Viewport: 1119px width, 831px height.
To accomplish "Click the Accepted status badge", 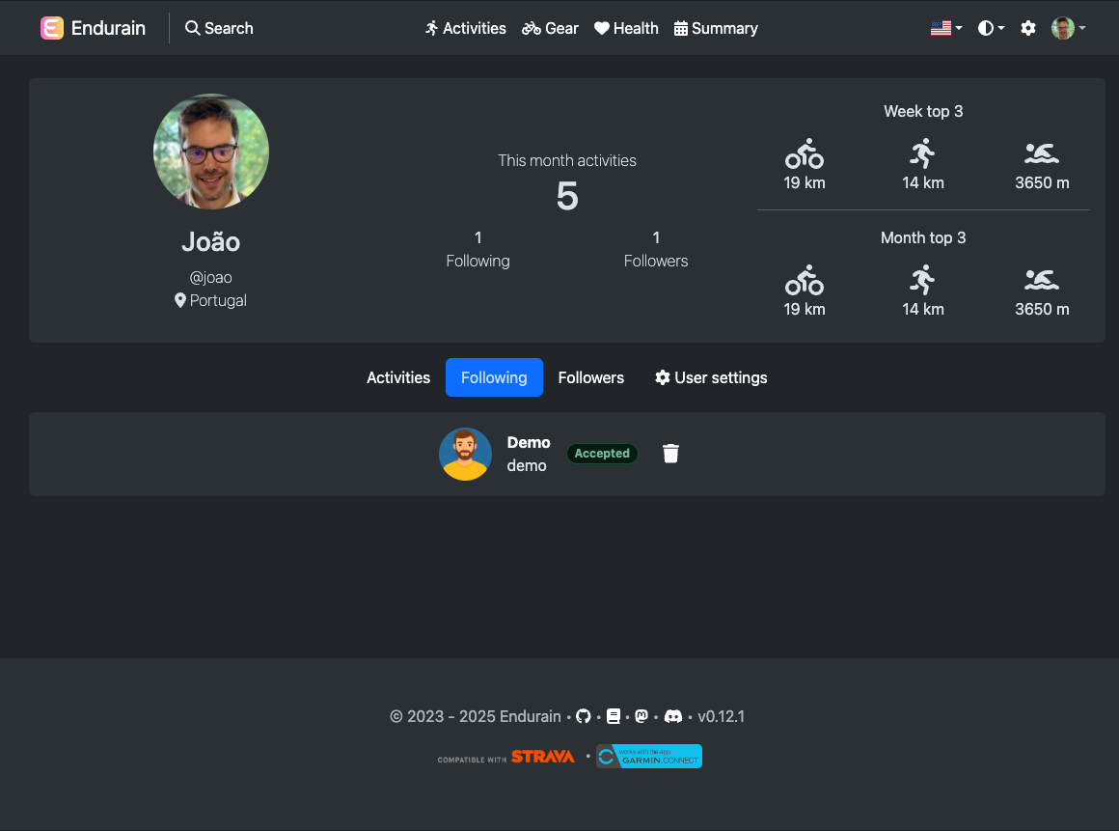I will pyautogui.click(x=602, y=454).
